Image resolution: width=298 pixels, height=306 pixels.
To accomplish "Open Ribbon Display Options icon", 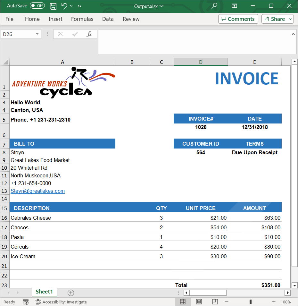I will coord(234,6).
